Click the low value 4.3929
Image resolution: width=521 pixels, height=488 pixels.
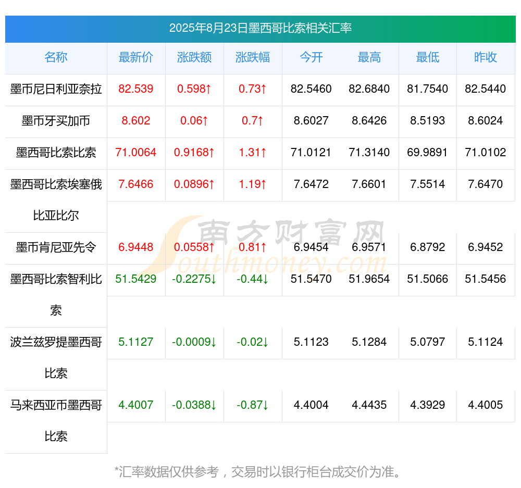pyautogui.click(x=428, y=405)
